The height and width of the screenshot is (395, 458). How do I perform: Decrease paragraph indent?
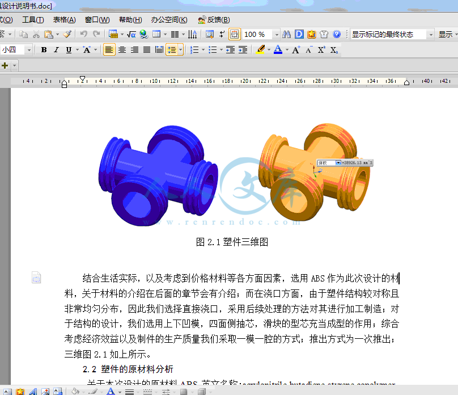(231, 50)
